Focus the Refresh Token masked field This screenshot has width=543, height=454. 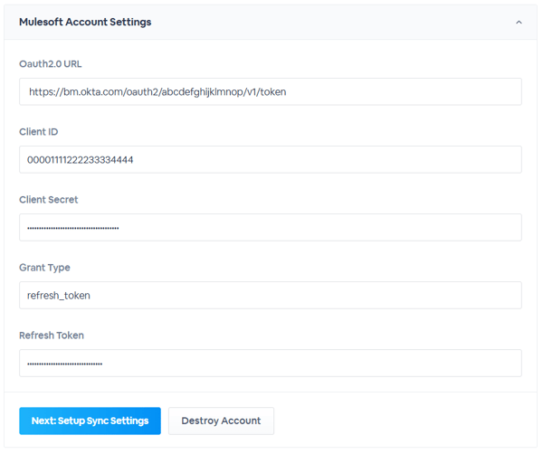pyautogui.click(x=270, y=363)
